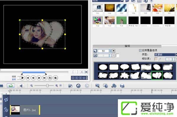The width and height of the screenshot is (177, 117).
Task: Jump to the start of the clip
Action: coord(28,78)
